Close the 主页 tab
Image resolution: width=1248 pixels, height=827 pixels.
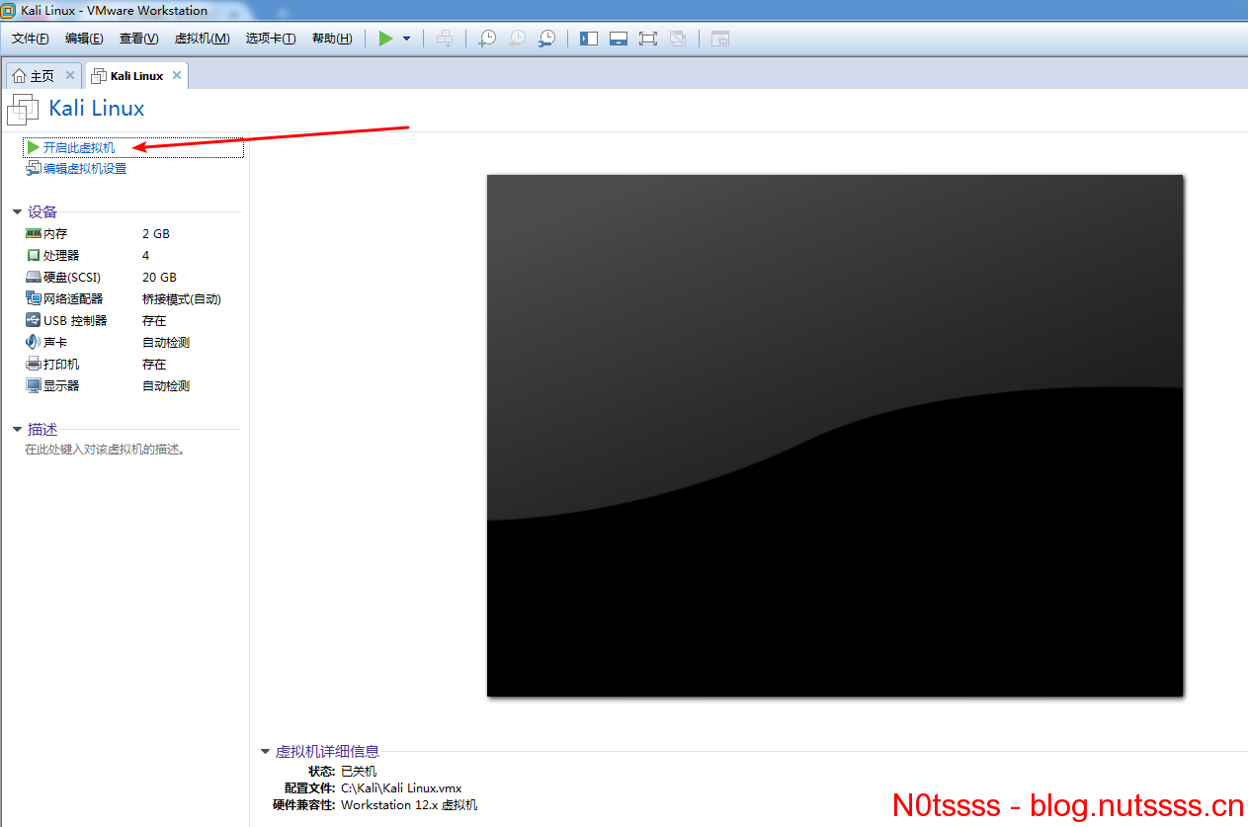click(x=70, y=75)
